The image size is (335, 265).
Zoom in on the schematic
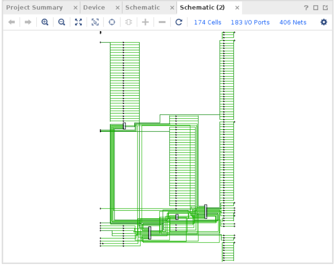[x=45, y=22]
